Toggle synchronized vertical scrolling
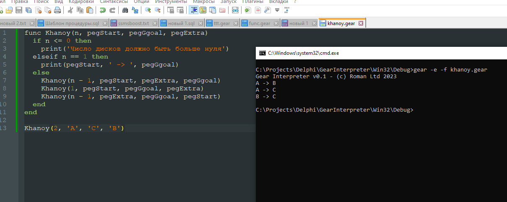 coord(170,10)
